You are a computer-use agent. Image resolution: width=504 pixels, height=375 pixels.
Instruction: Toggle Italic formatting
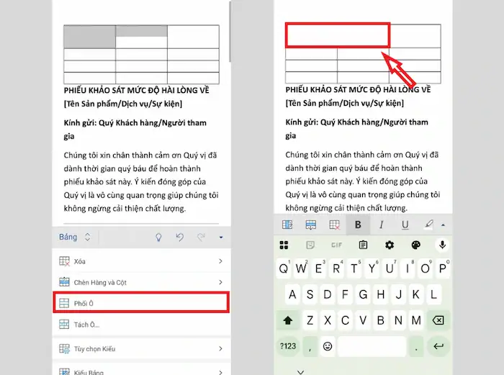click(382, 225)
